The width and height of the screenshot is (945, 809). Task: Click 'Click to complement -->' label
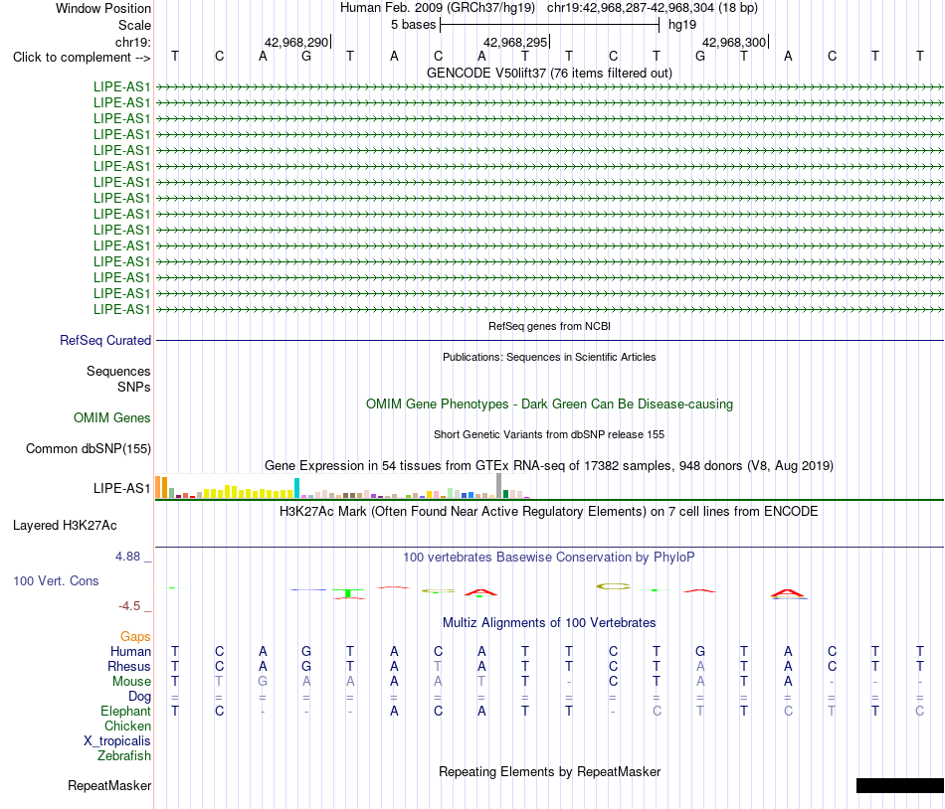[82, 58]
